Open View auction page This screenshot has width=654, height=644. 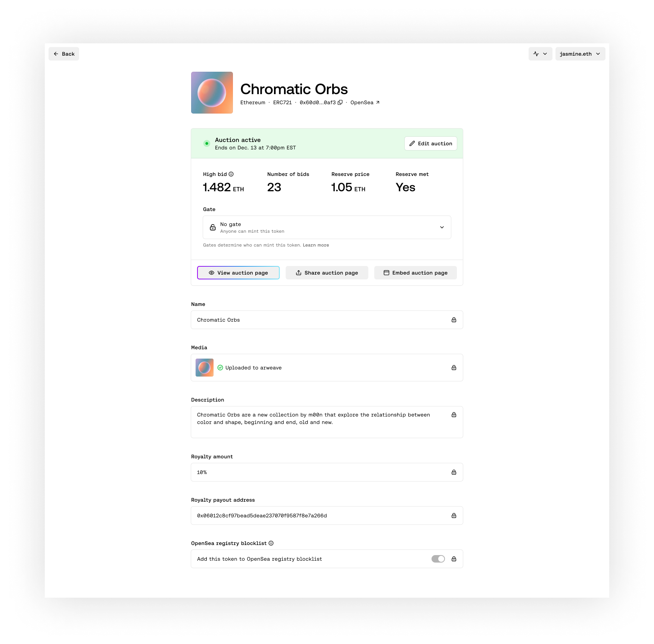click(238, 273)
